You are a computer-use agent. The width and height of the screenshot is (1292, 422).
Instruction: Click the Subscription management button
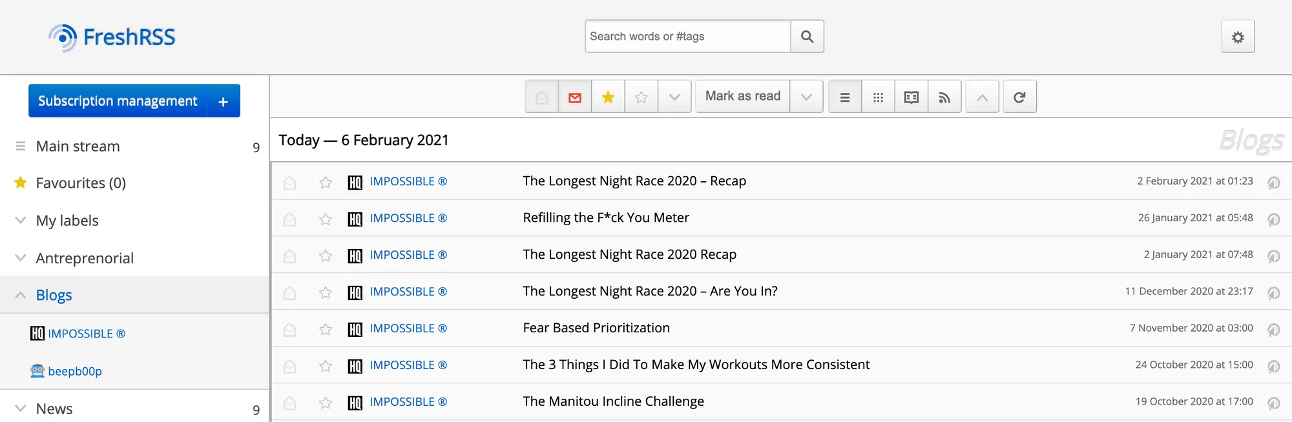[x=118, y=101]
